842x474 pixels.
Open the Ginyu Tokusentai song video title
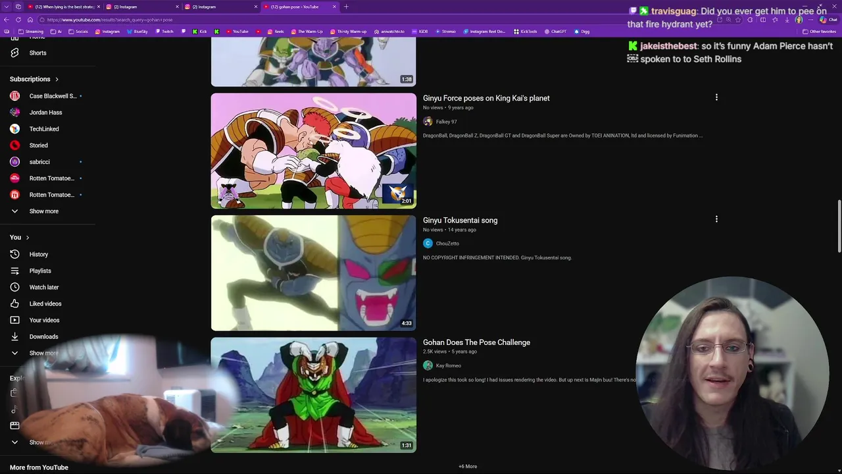460,220
